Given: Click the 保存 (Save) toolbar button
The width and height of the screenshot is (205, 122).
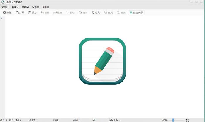Looking at the screenshot, I should [x=33, y=13].
